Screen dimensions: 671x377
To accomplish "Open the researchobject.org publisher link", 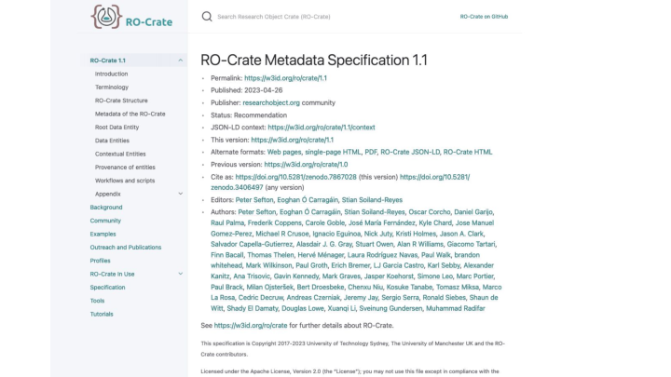I will point(271,102).
